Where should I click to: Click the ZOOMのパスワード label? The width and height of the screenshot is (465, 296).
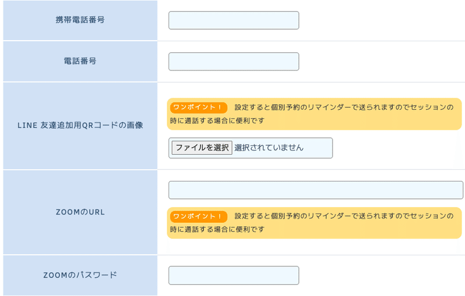point(80,275)
